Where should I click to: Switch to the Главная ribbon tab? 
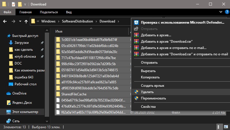click(26, 12)
